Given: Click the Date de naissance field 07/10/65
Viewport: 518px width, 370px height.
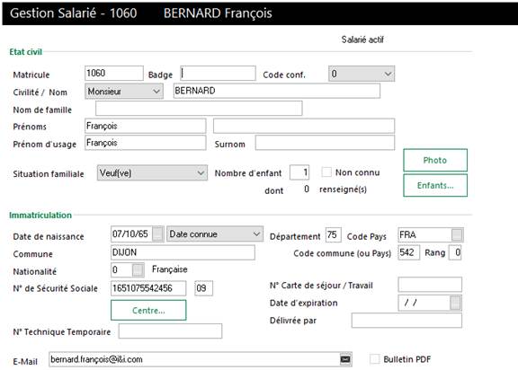Looking at the screenshot, I should coord(131,234).
